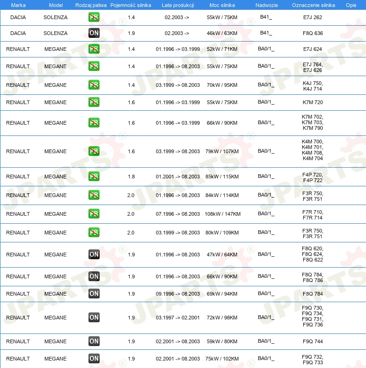Click the E7J 262 engine code cell

point(313,17)
